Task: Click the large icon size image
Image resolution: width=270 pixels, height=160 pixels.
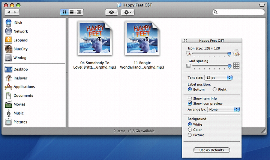Action: [x=236, y=53]
